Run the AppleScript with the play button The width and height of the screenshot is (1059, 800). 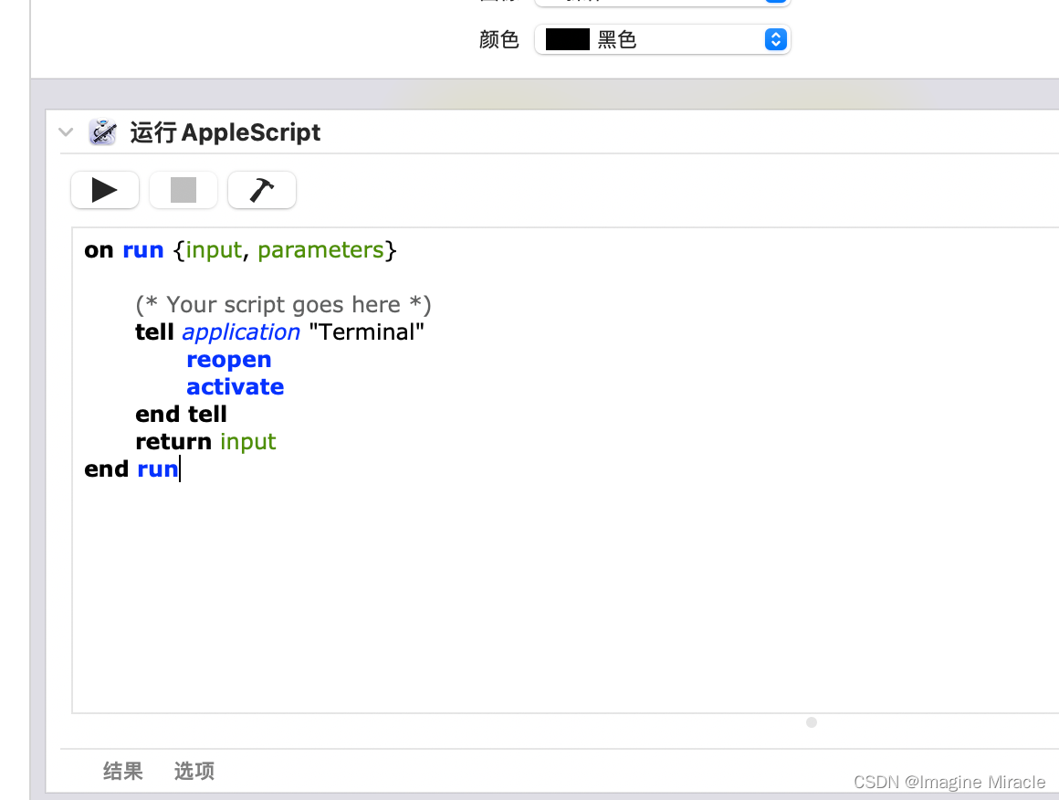105,190
